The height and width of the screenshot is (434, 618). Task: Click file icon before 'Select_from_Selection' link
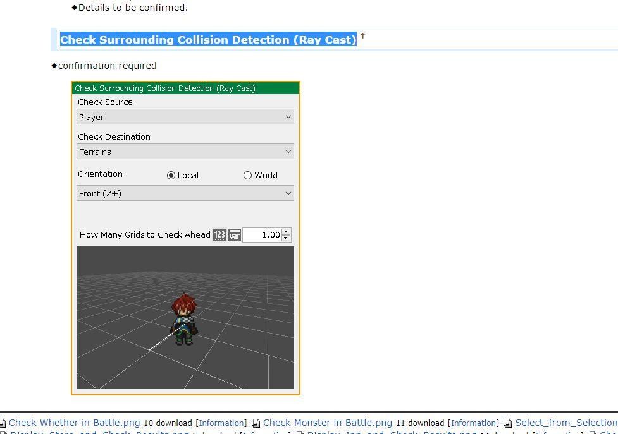508,423
